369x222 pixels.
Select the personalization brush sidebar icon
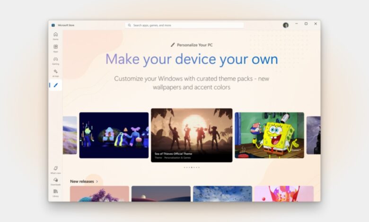click(55, 85)
